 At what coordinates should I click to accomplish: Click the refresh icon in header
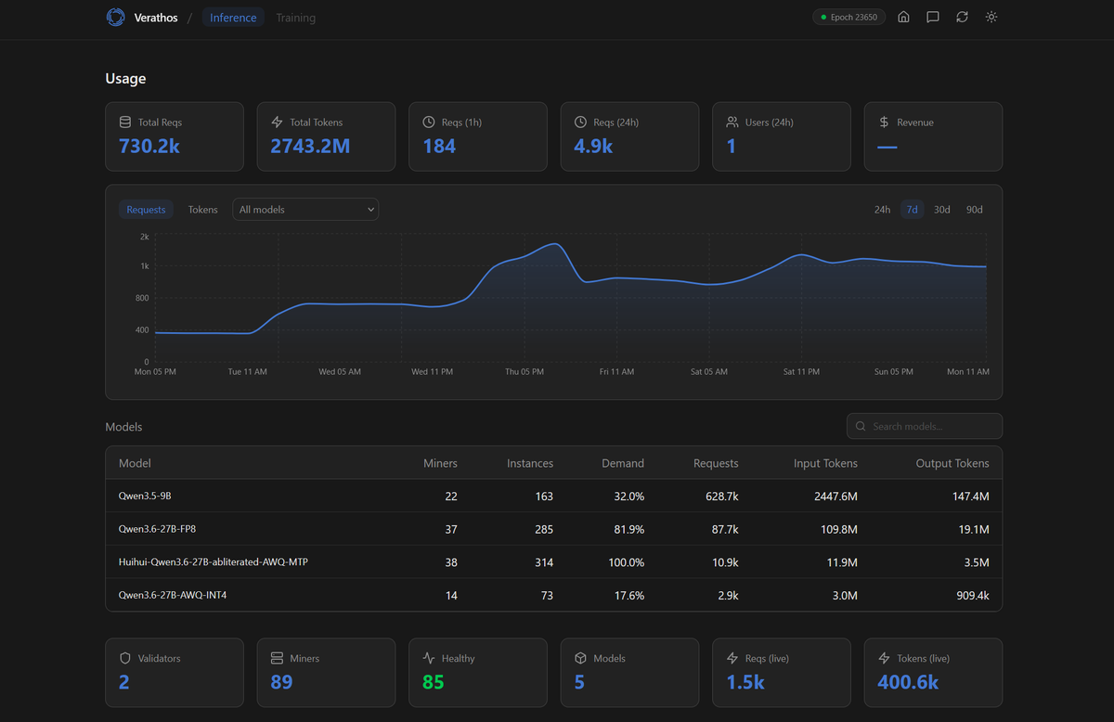point(962,17)
